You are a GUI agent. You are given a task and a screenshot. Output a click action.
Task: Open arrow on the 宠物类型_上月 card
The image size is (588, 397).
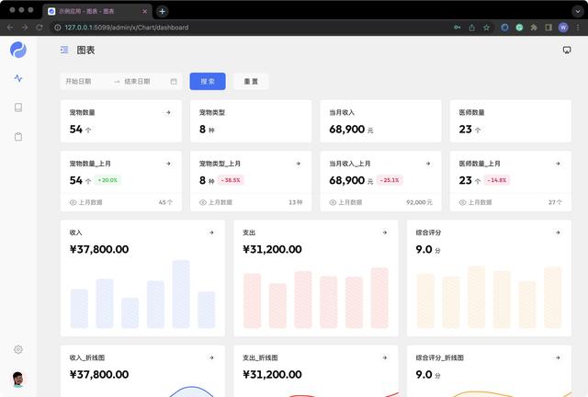(298, 164)
